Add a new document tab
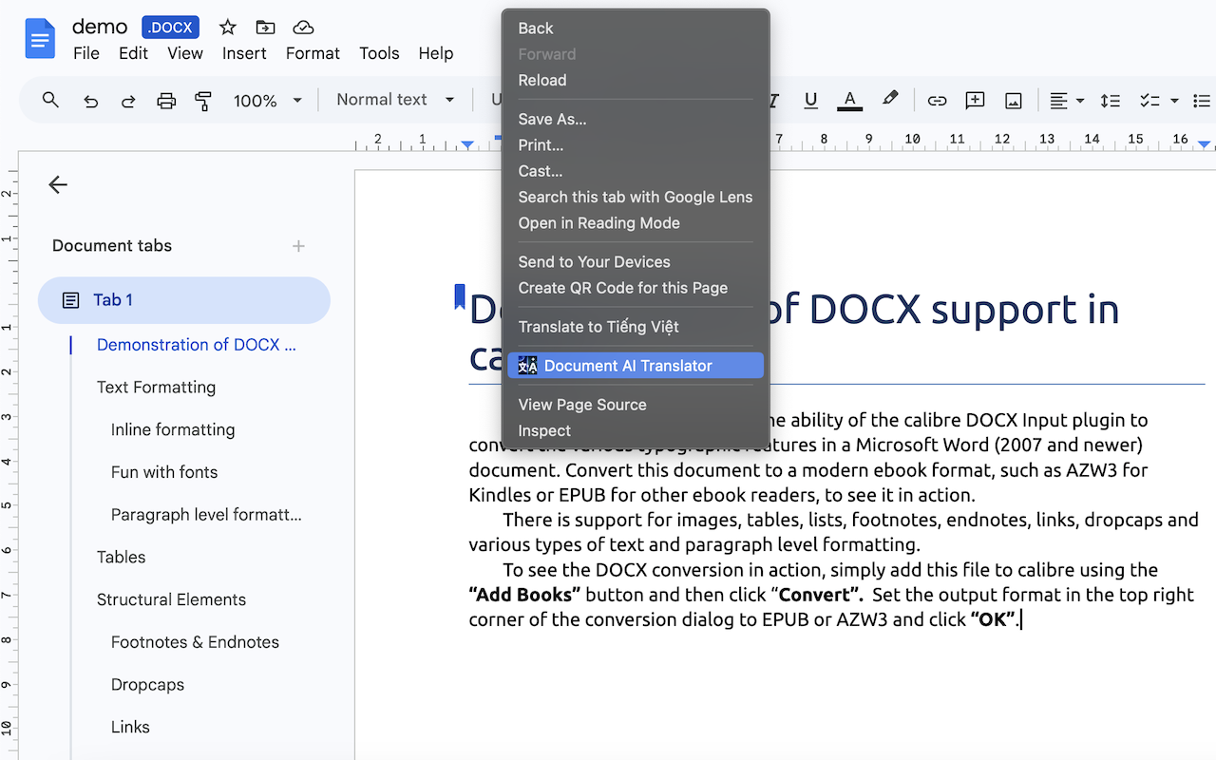 click(298, 246)
